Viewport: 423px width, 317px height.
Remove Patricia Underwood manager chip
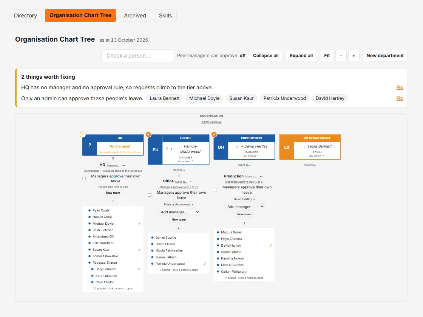[192, 205]
